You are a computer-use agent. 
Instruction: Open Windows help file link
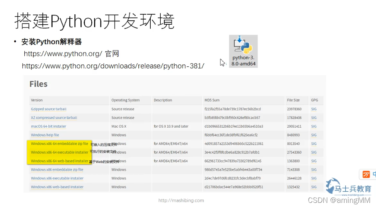[45, 135]
